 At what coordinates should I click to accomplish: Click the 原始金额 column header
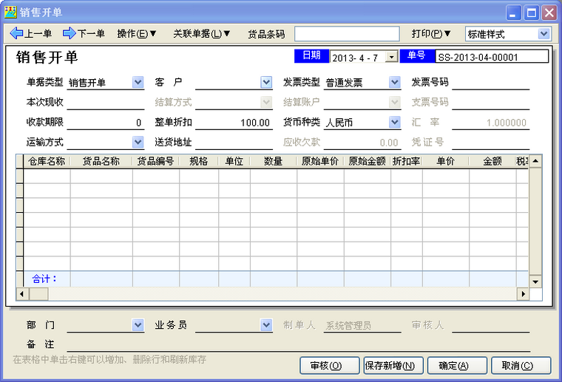pos(368,161)
